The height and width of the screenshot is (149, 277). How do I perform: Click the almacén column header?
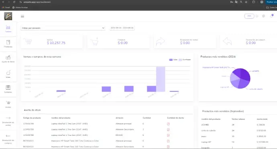(x=119, y=118)
